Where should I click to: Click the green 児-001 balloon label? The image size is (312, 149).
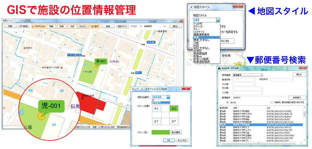click(x=100, y=61)
